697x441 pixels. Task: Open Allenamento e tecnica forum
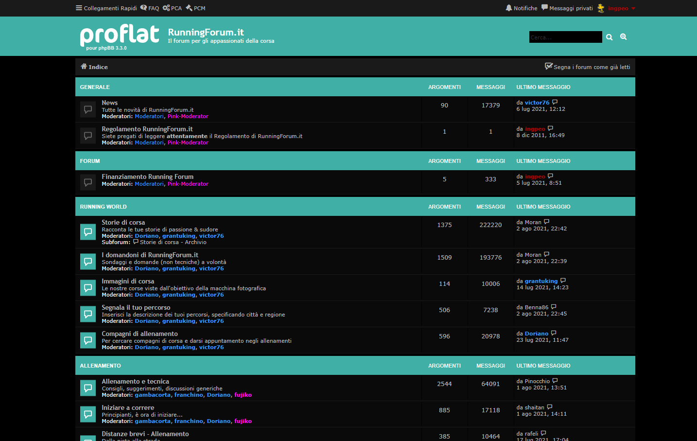136,381
